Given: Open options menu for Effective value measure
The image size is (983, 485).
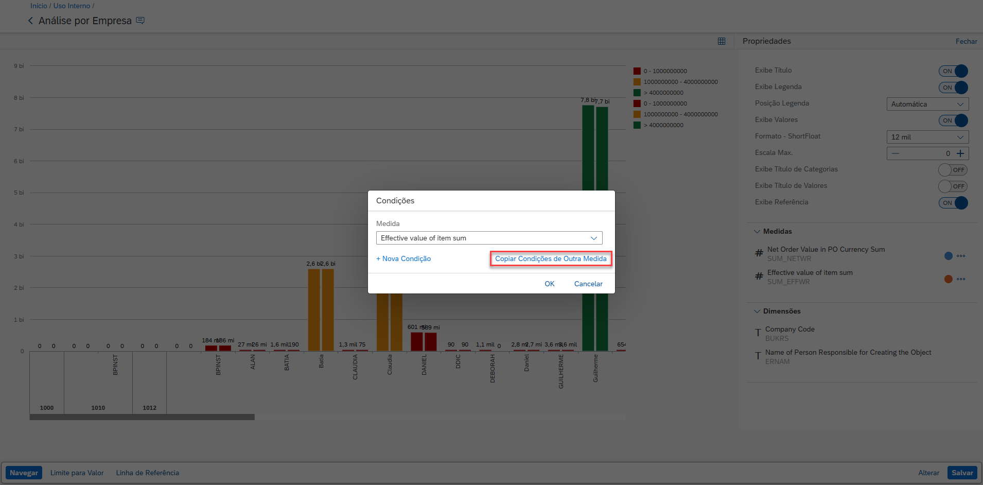Looking at the screenshot, I should tap(961, 279).
